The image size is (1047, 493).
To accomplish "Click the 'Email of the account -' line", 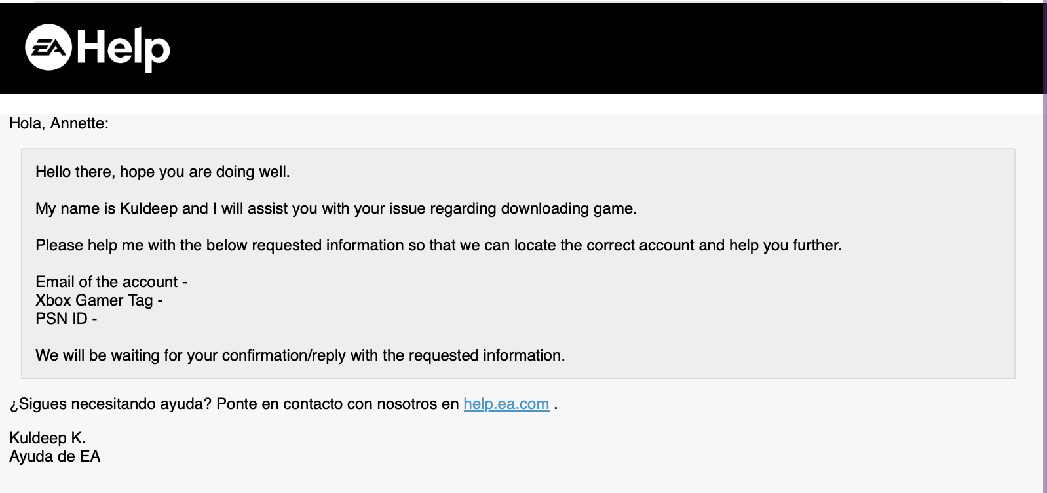I will [111, 282].
